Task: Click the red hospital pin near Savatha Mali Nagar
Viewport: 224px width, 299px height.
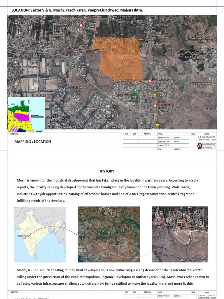Action: click(x=81, y=25)
